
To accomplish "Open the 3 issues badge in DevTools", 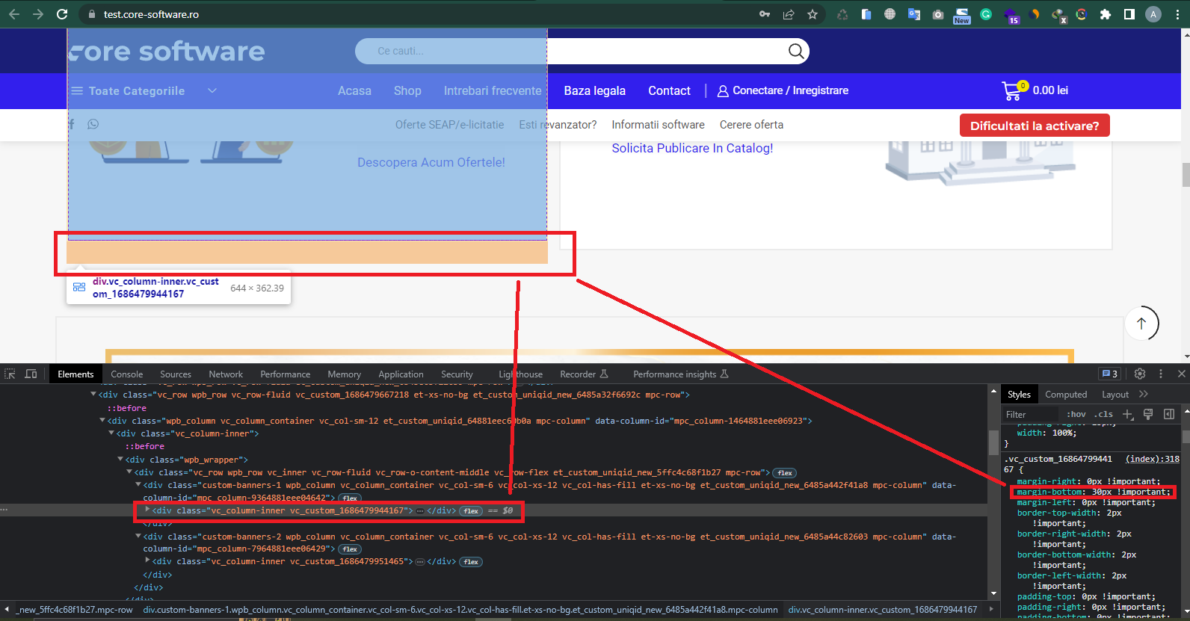I will 1110,374.
